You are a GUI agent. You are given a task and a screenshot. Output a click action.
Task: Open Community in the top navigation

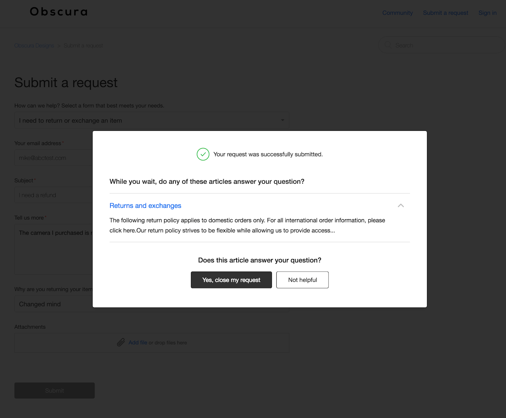click(397, 13)
